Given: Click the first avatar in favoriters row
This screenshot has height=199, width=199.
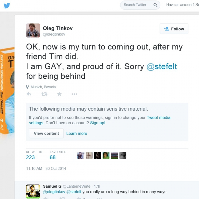Looking at the screenshot, I should [81, 156].
